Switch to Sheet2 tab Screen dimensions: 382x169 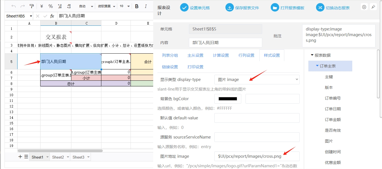(58, 157)
